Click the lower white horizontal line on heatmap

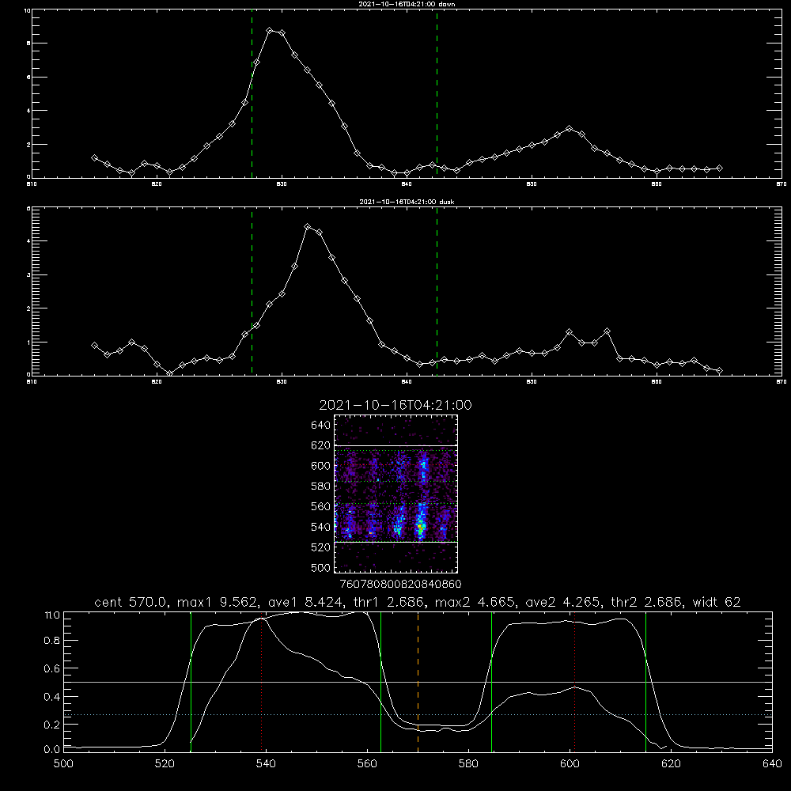point(396,543)
